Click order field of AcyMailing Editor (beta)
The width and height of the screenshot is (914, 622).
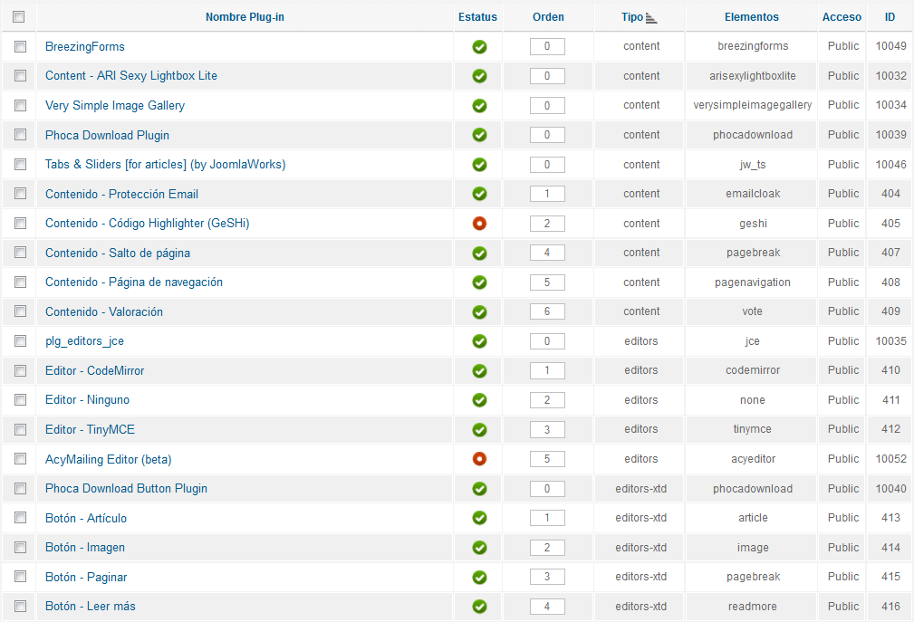click(547, 458)
